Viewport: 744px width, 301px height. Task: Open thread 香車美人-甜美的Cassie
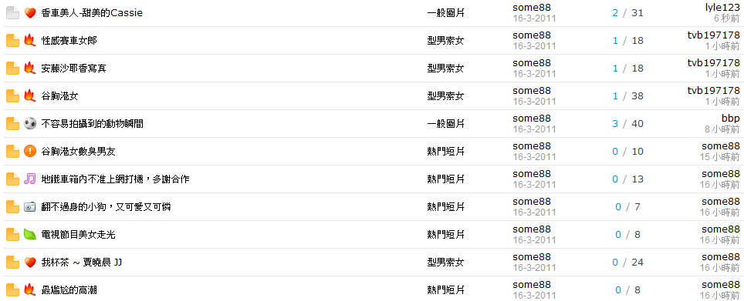click(92, 13)
